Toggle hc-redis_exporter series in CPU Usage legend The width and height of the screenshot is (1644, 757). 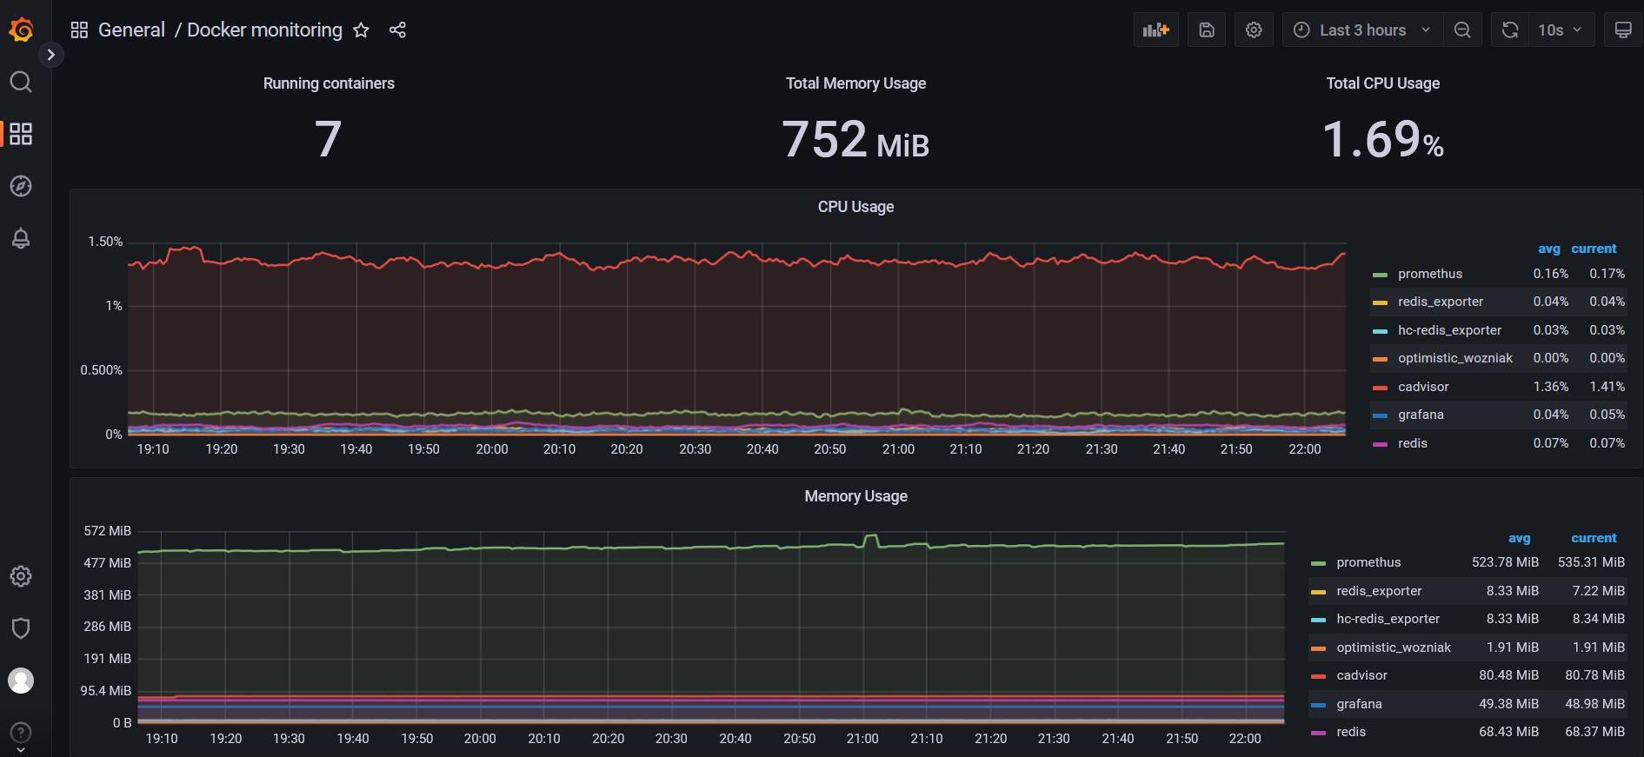pyautogui.click(x=1449, y=330)
